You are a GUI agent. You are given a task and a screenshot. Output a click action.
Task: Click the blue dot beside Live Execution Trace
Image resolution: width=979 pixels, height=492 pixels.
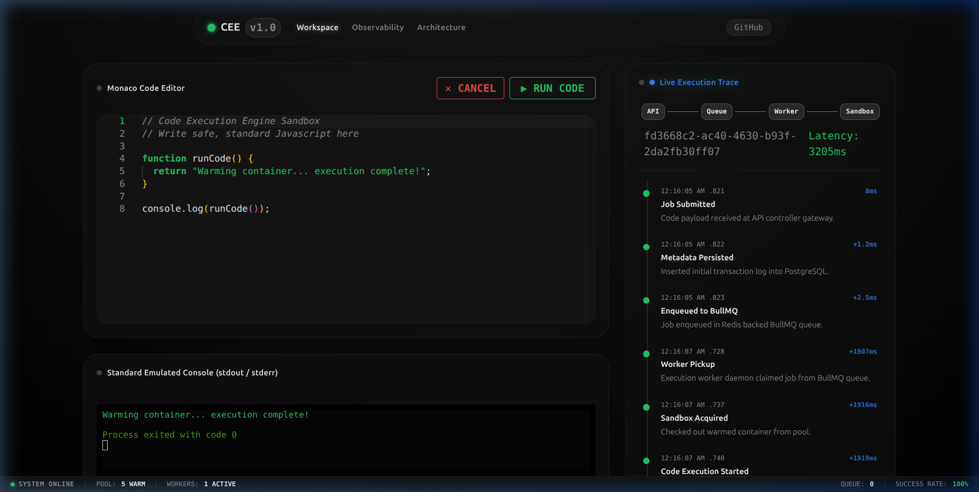pyautogui.click(x=652, y=82)
